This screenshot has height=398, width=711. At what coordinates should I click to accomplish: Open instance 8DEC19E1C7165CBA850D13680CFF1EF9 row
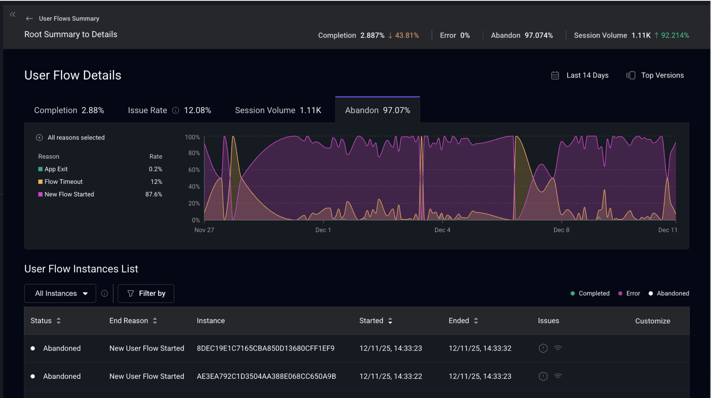coord(265,348)
